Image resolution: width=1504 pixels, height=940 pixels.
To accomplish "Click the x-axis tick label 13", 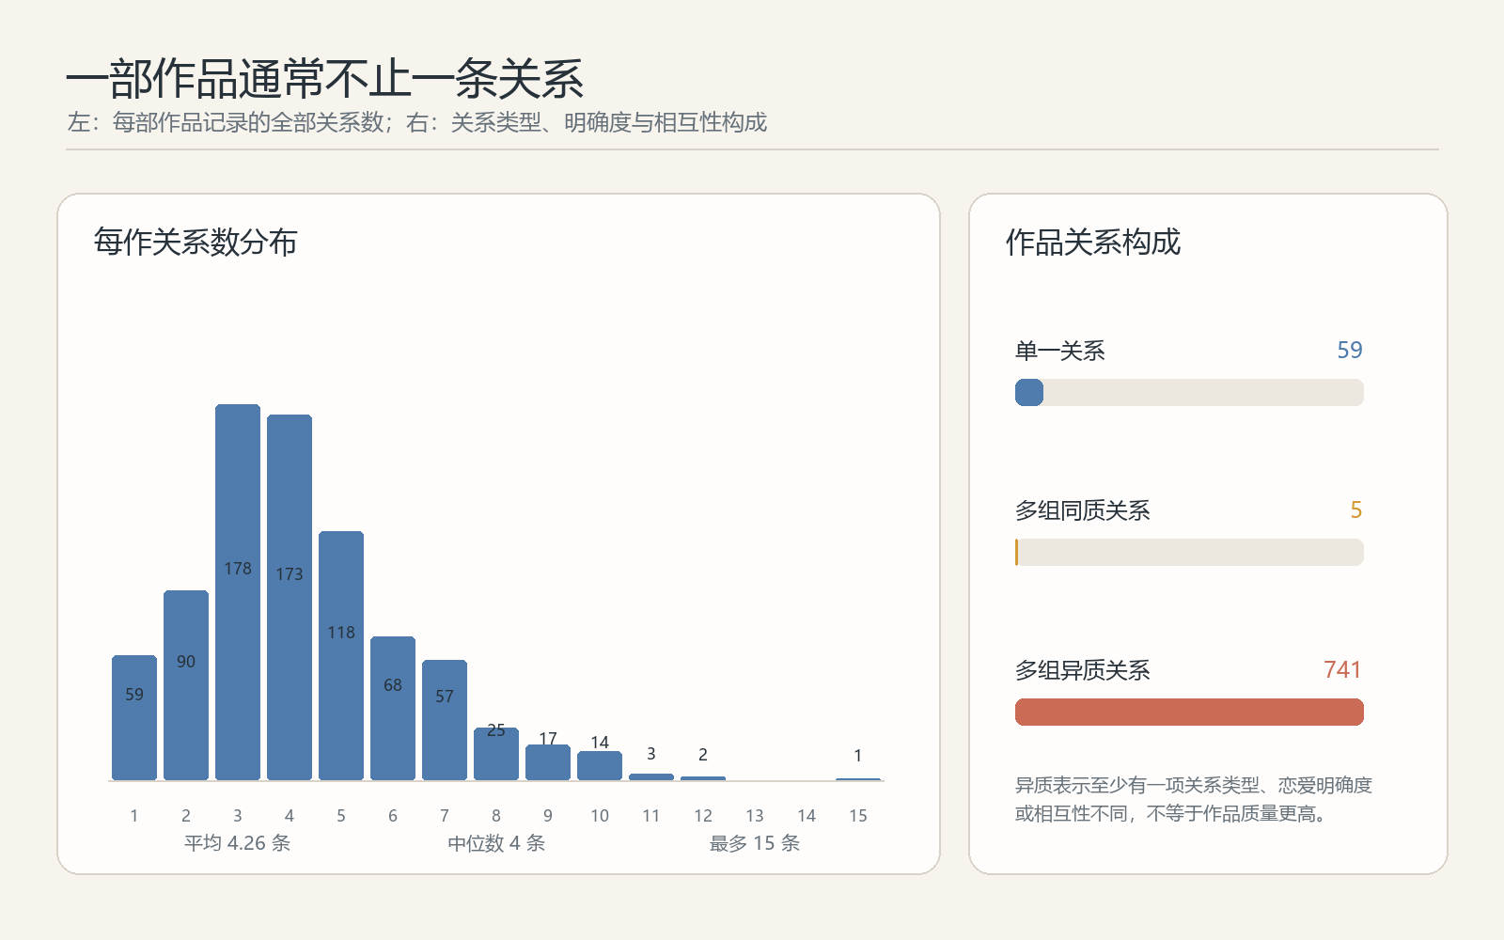I will pyautogui.click(x=755, y=816).
